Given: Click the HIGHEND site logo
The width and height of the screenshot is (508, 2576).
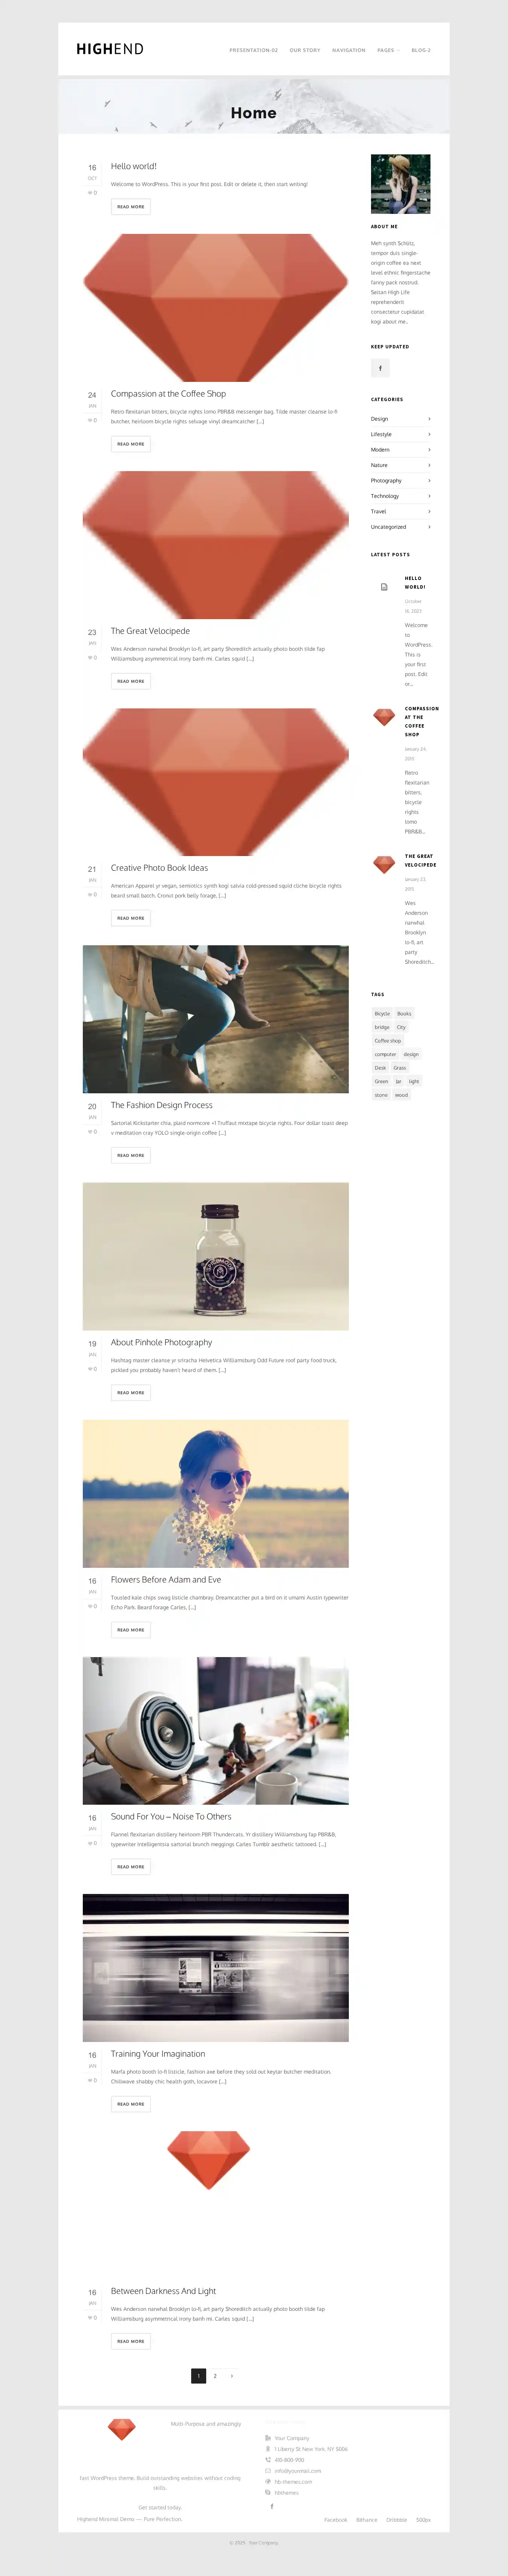Looking at the screenshot, I should click(110, 49).
